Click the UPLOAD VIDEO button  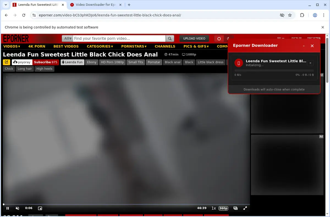[x=194, y=39]
